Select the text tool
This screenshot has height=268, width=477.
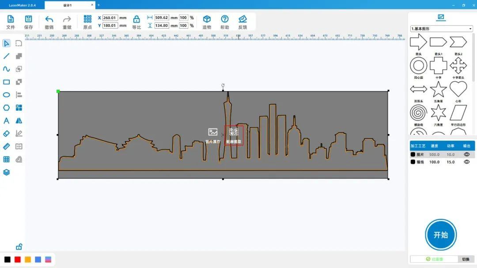(x=6, y=121)
